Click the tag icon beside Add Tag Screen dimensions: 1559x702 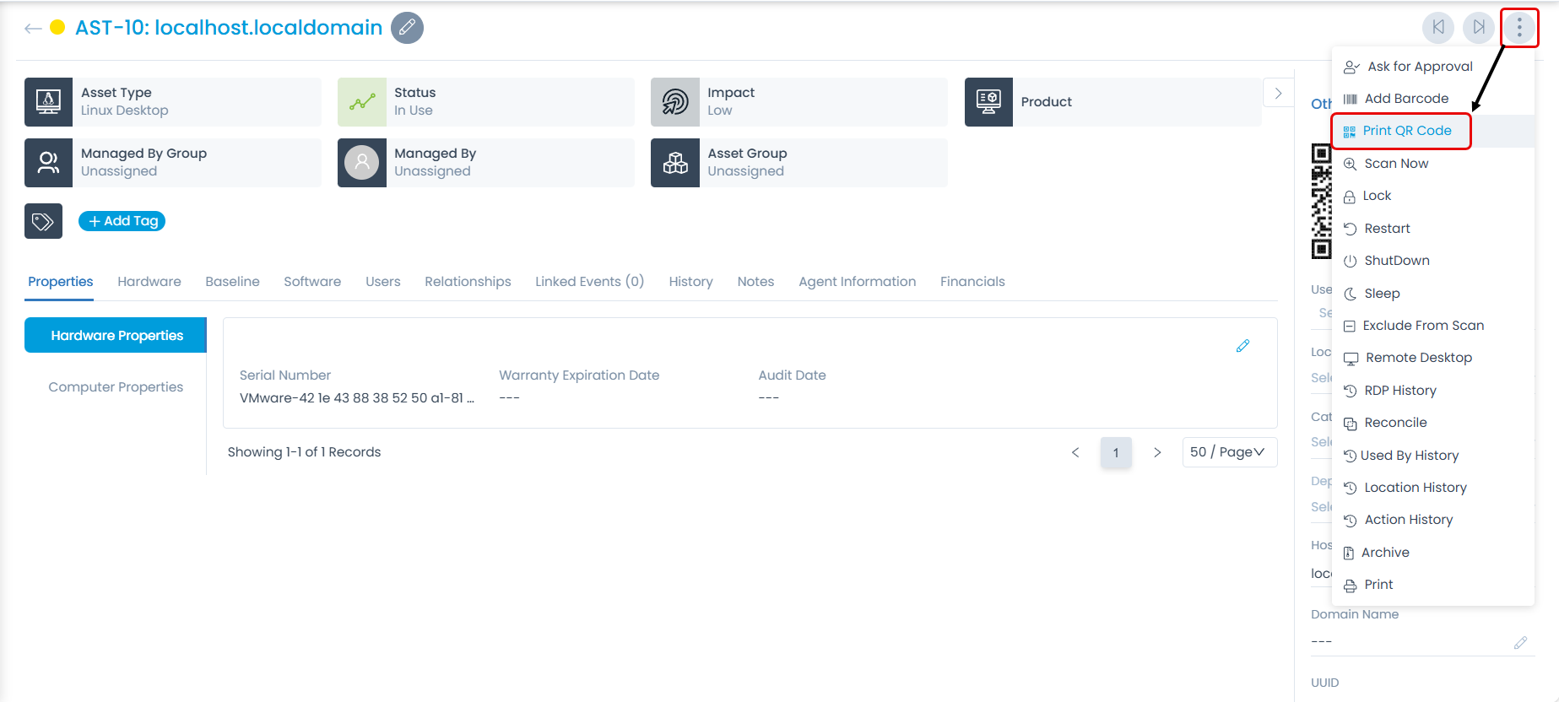(43, 221)
